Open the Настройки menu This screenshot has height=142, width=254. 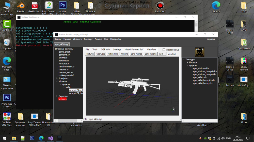(116, 39)
